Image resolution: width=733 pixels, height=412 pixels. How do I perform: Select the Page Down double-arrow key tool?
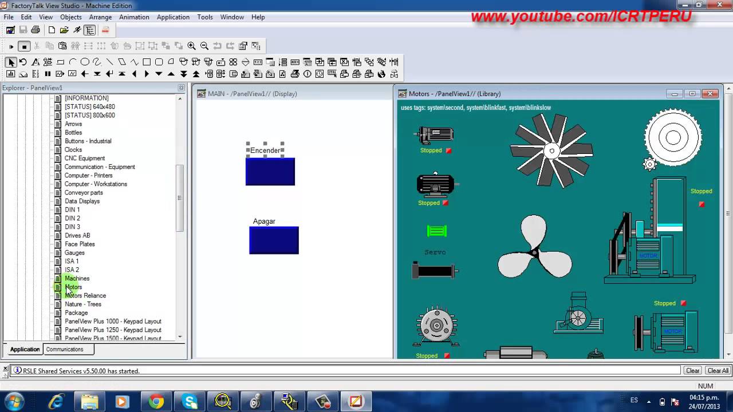click(x=183, y=74)
